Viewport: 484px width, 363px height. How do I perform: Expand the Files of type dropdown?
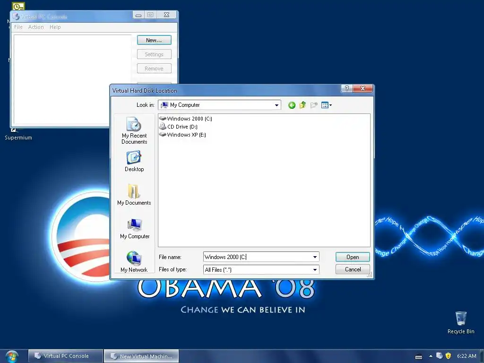click(x=315, y=269)
